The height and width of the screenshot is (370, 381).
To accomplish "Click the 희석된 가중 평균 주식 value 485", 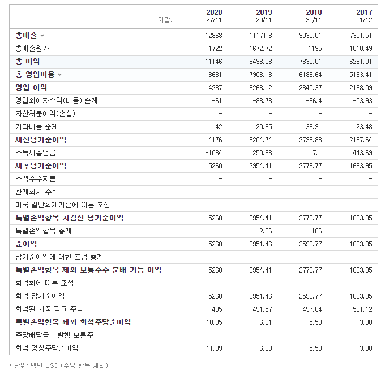I will (217, 309).
